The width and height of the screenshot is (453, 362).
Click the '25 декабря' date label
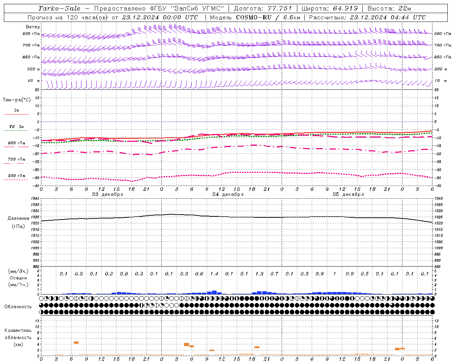pyautogui.click(x=348, y=194)
